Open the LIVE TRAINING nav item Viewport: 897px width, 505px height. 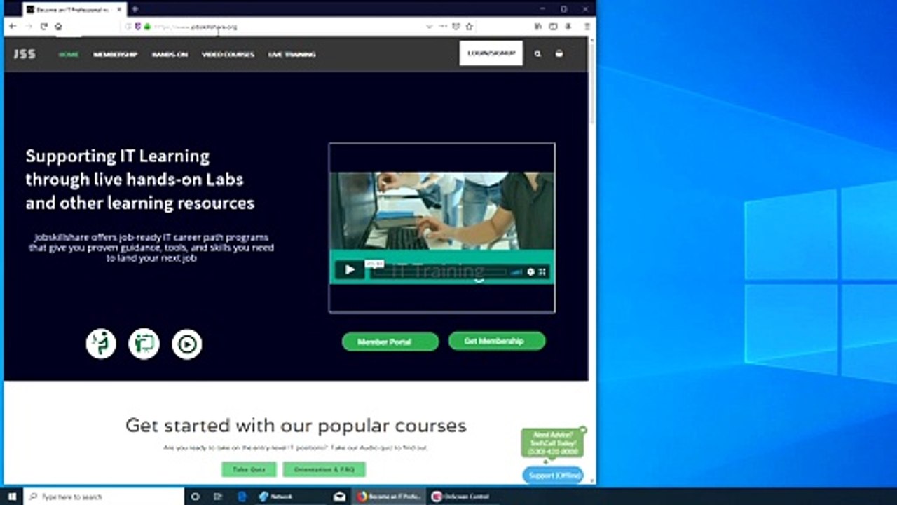pyautogui.click(x=292, y=54)
